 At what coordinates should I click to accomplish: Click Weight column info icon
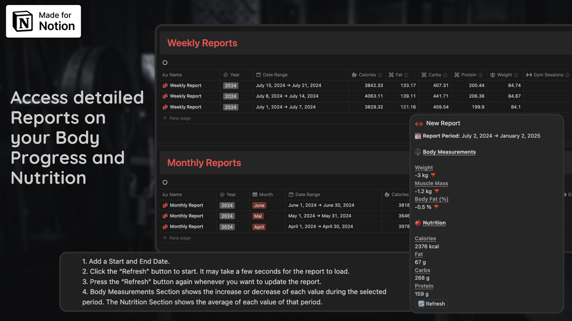point(516,75)
